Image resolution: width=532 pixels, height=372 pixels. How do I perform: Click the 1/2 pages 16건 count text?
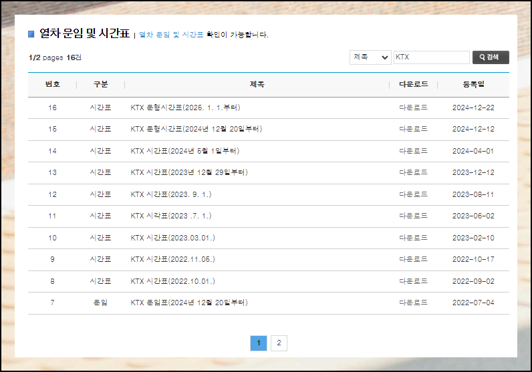tap(55, 57)
